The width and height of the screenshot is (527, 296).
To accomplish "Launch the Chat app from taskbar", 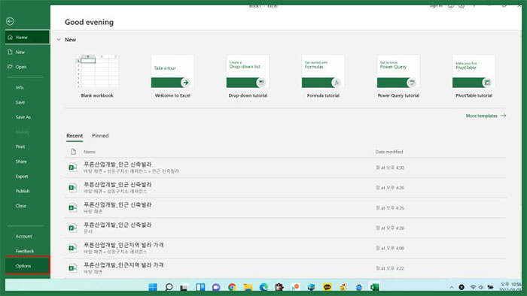I will (x=216, y=287).
